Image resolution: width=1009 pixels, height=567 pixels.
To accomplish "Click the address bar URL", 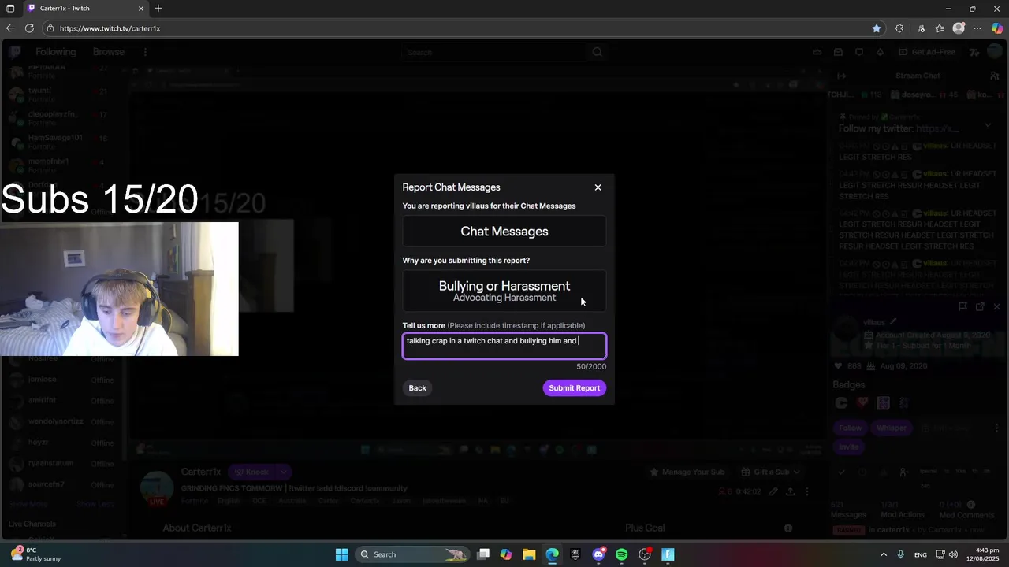I will point(110,28).
